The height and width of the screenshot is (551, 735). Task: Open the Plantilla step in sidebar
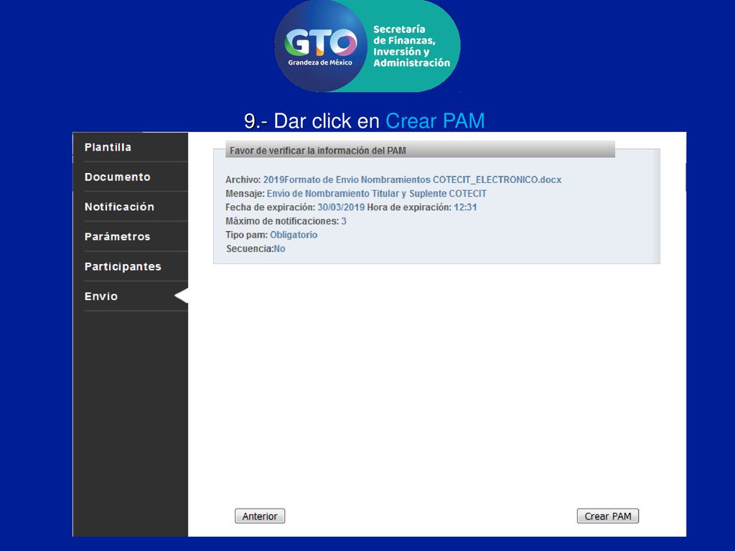[108, 147]
